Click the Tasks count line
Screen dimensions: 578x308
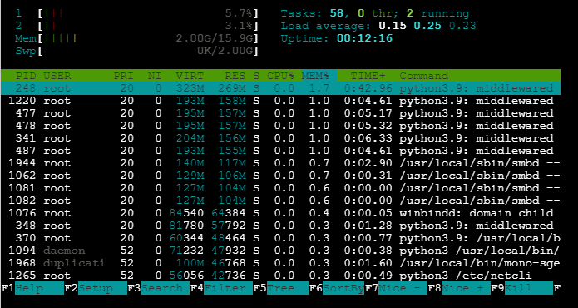(375, 14)
